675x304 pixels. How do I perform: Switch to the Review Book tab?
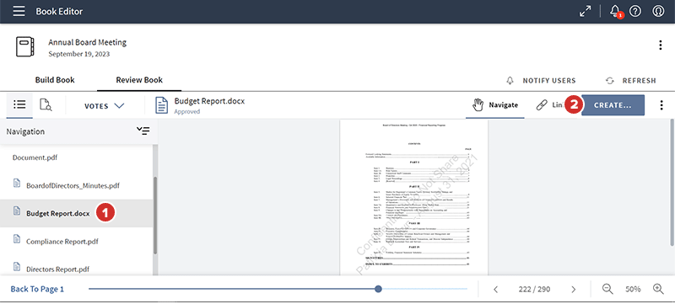pyautogui.click(x=139, y=80)
